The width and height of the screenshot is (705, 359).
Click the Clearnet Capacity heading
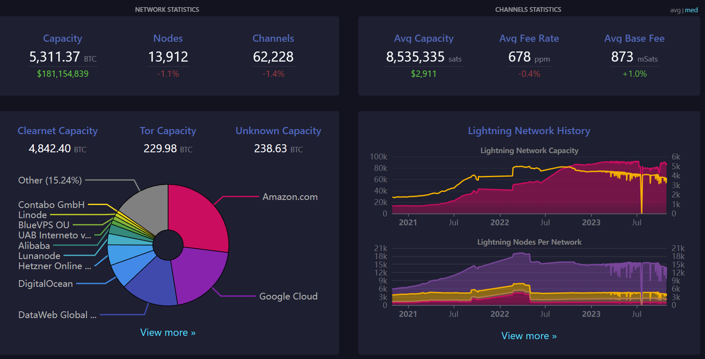[57, 131]
